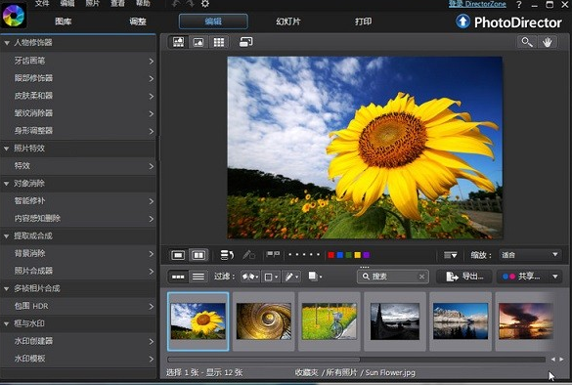Open the 文件 menu
The image size is (572, 385).
(x=42, y=3)
